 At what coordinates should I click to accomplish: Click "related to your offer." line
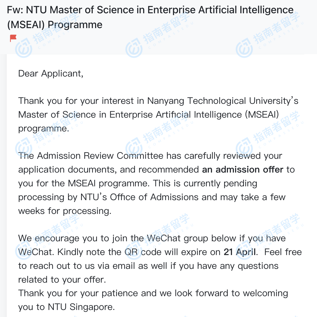point(62,280)
